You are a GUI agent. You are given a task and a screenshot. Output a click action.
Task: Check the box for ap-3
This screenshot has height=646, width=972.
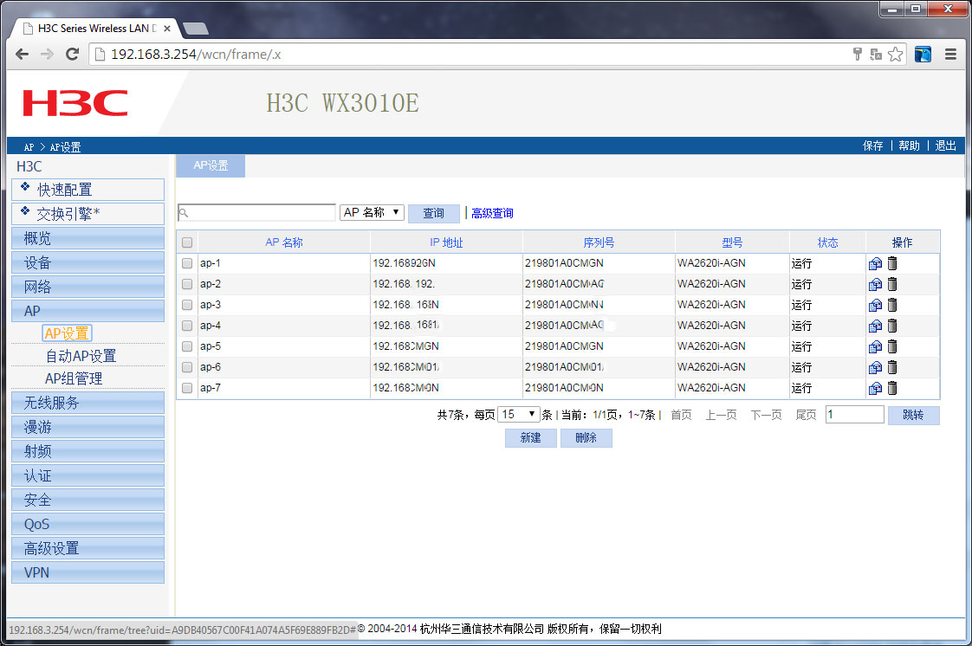coord(187,305)
